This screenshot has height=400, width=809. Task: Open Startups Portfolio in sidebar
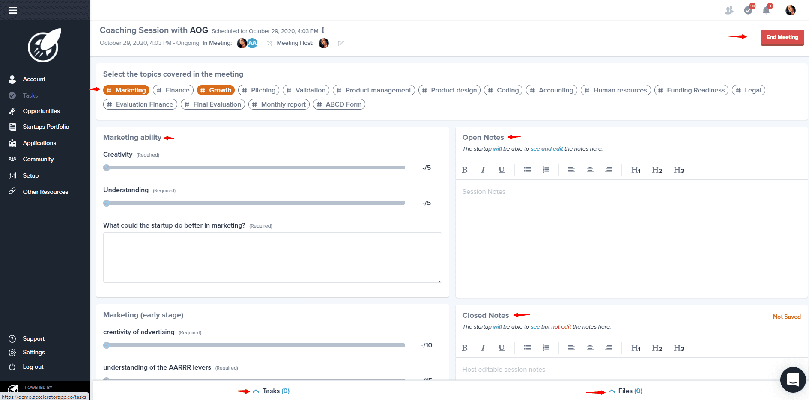pyautogui.click(x=46, y=127)
